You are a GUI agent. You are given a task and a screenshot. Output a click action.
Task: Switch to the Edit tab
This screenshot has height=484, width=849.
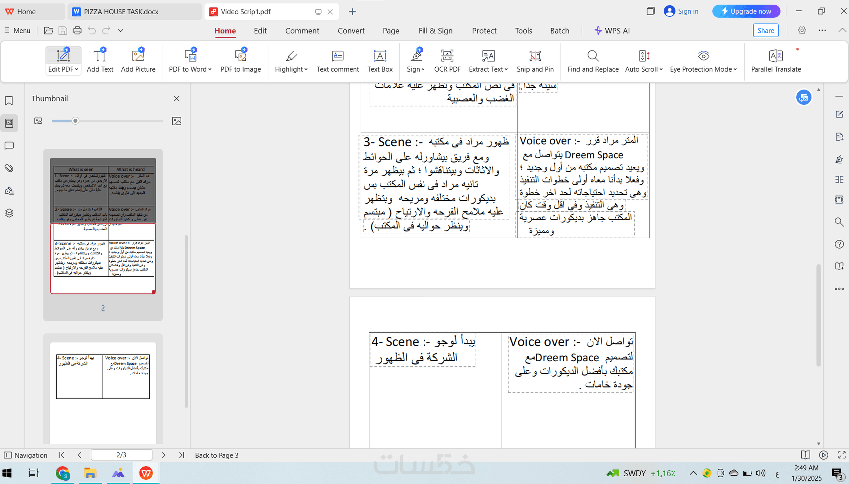click(x=260, y=31)
